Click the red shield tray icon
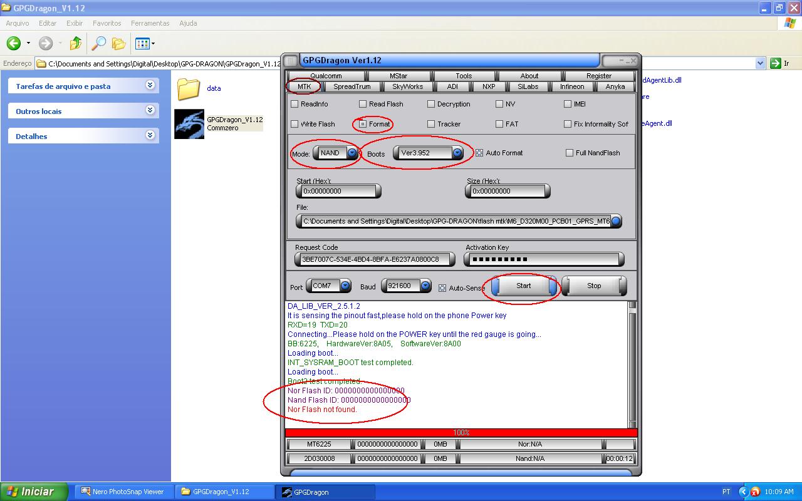Screen dimensions: 802x501 (756, 492)
